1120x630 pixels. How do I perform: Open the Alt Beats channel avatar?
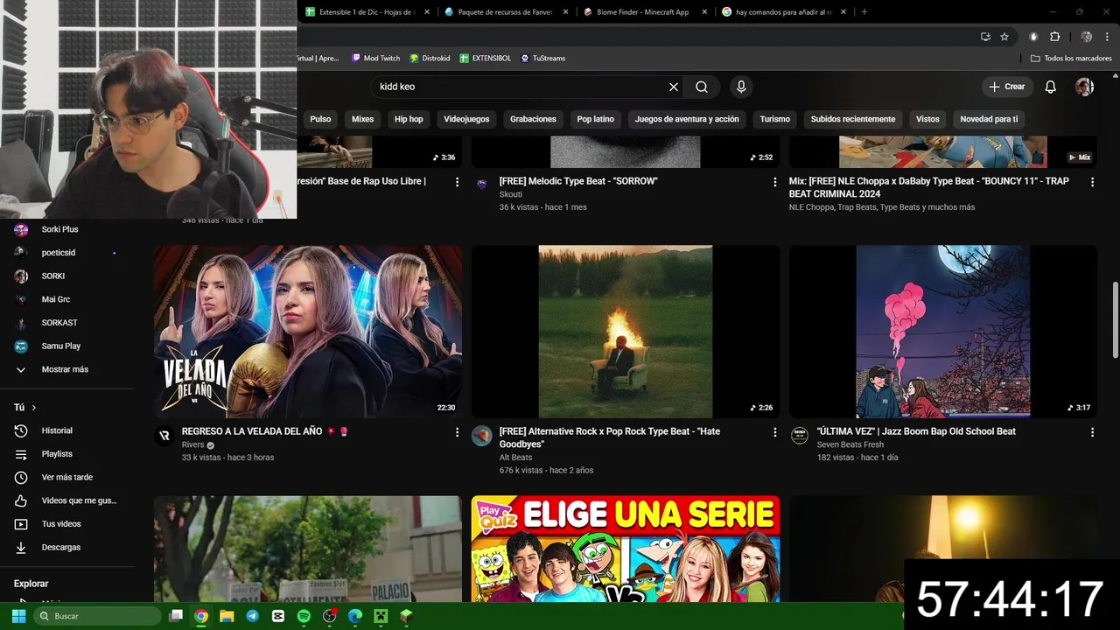[481, 436]
